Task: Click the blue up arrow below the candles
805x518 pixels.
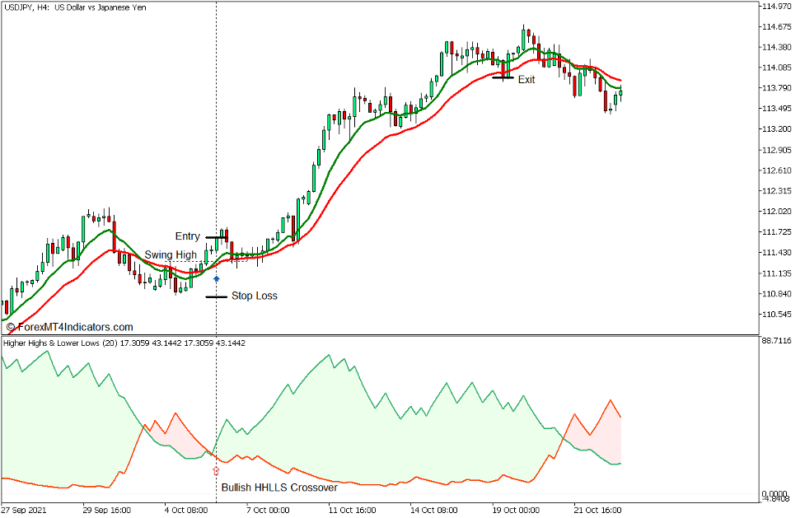Action: click(x=217, y=279)
